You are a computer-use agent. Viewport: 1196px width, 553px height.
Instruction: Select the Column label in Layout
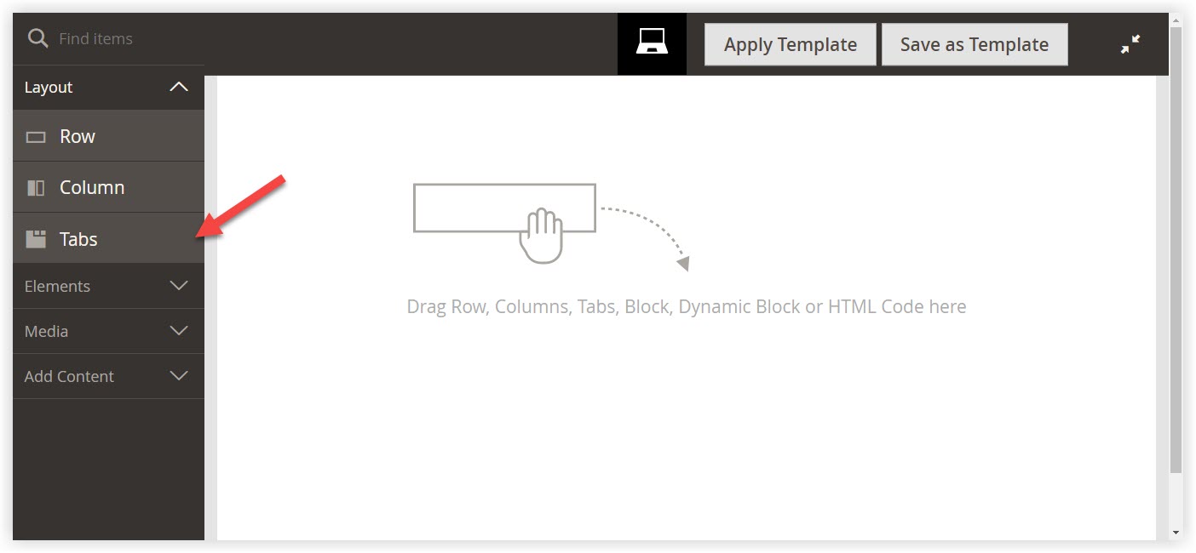coord(92,188)
